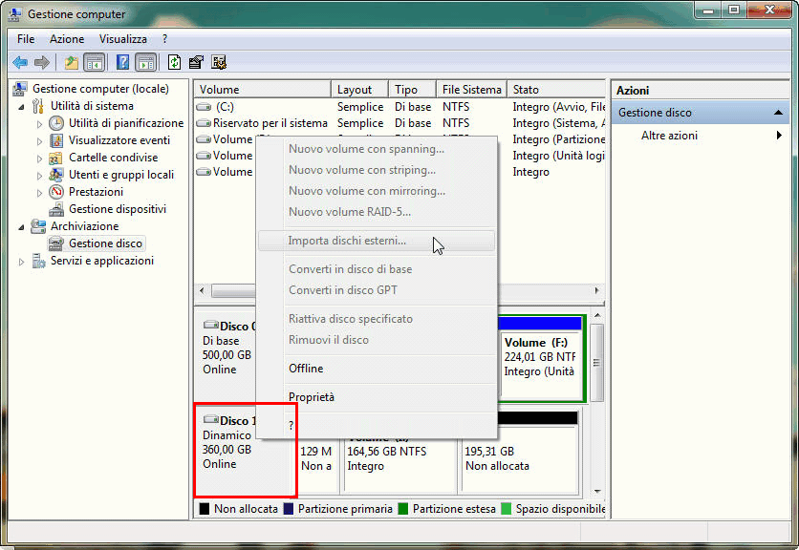Select Importa dischi esterni... menu entry
Screen dimensions: 799x550
pyautogui.click(x=377, y=241)
